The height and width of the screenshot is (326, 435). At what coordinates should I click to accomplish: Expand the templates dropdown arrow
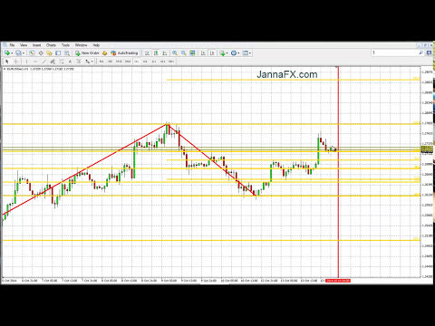click(250, 53)
